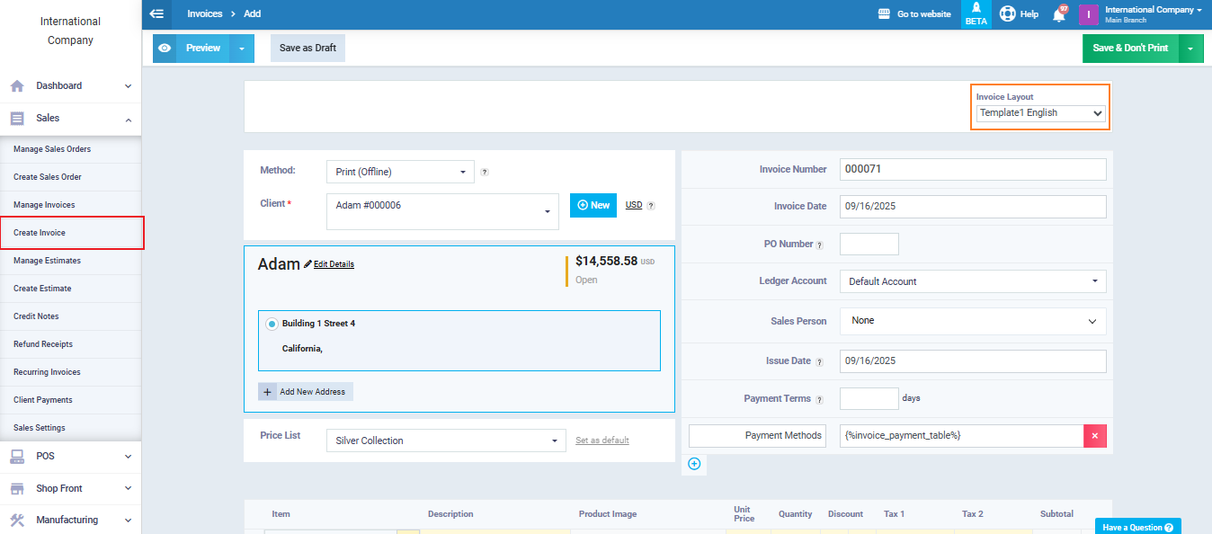Open the BETA rocket icon
Screen dimensions: 1212x534
click(976, 9)
